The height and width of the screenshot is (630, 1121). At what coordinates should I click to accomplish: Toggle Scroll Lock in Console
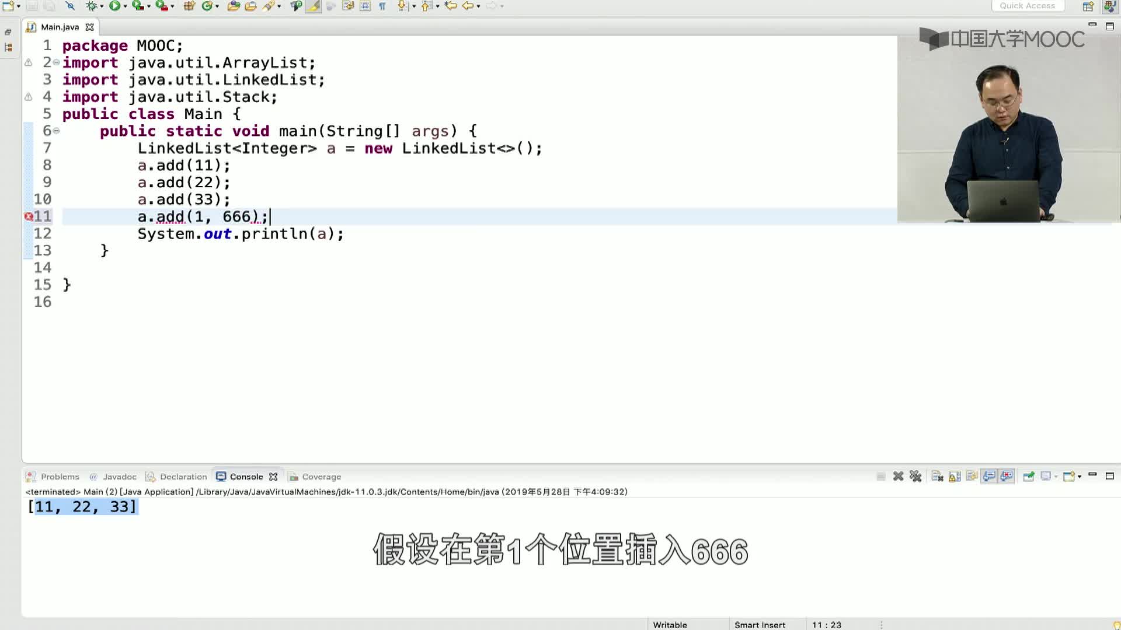click(955, 477)
